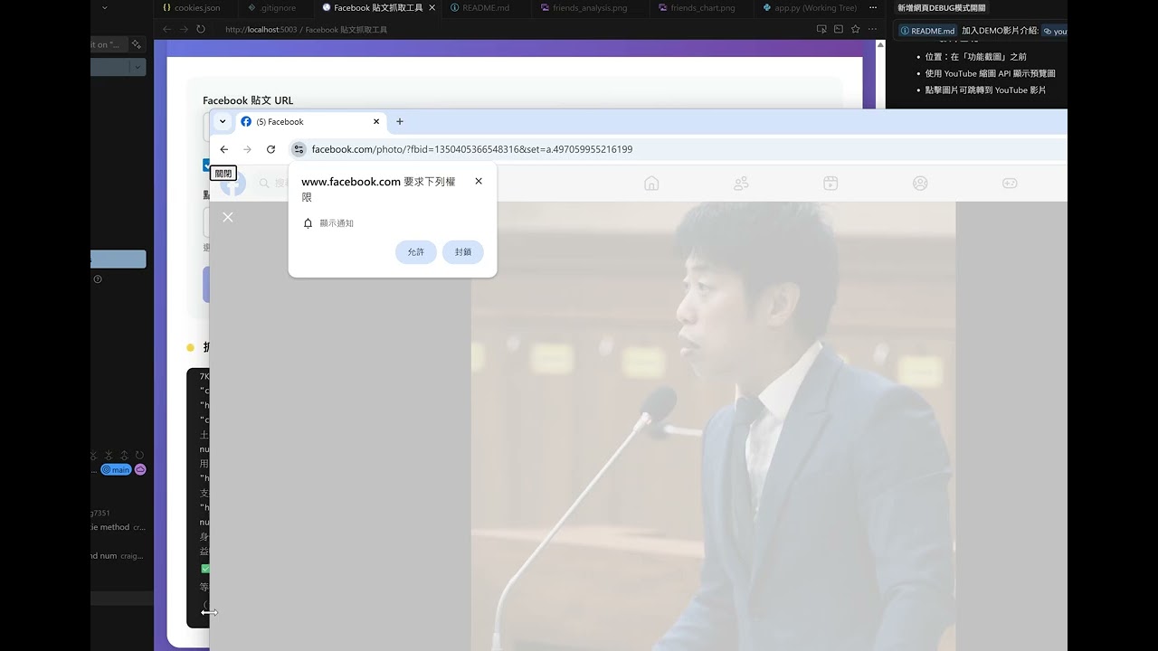Click the 使用 YouTube 縮圖 API 顯示預覽圖 bullet
Viewport: 1158px width, 651px height.
pyautogui.click(x=990, y=73)
